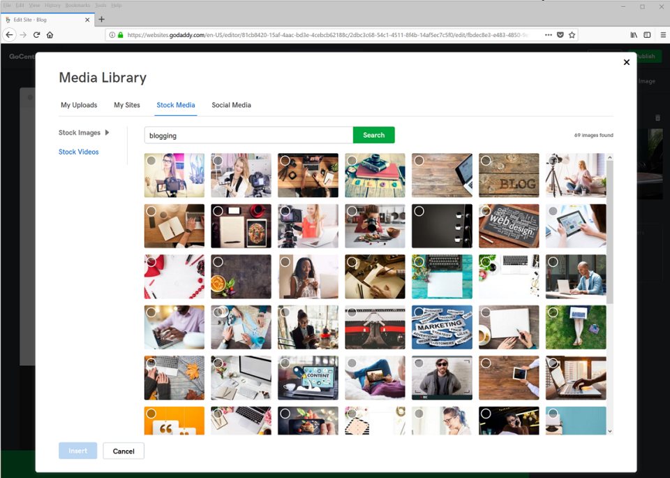Screen dimensions: 670x478
Task: Click the green padlock icon
Action: coord(120,34)
